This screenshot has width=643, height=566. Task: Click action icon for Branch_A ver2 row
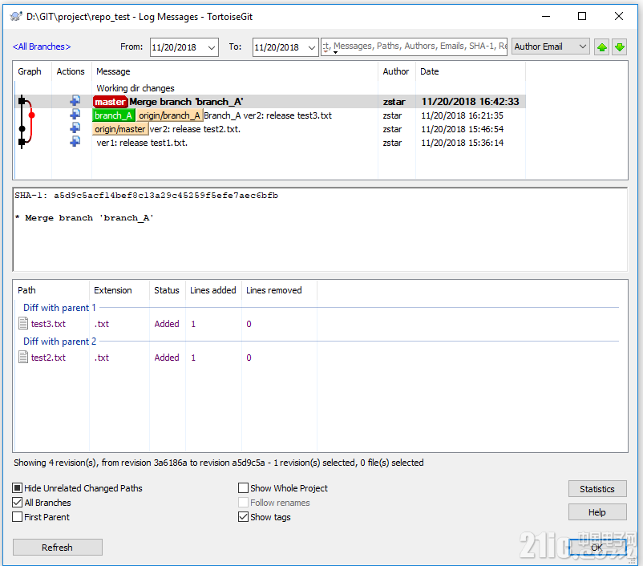(x=75, y=114)
